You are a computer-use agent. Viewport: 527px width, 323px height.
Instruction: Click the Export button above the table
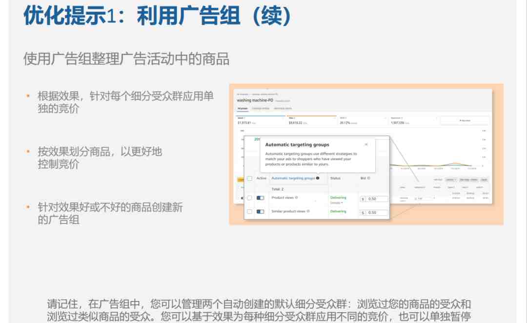tap(484, 180)
